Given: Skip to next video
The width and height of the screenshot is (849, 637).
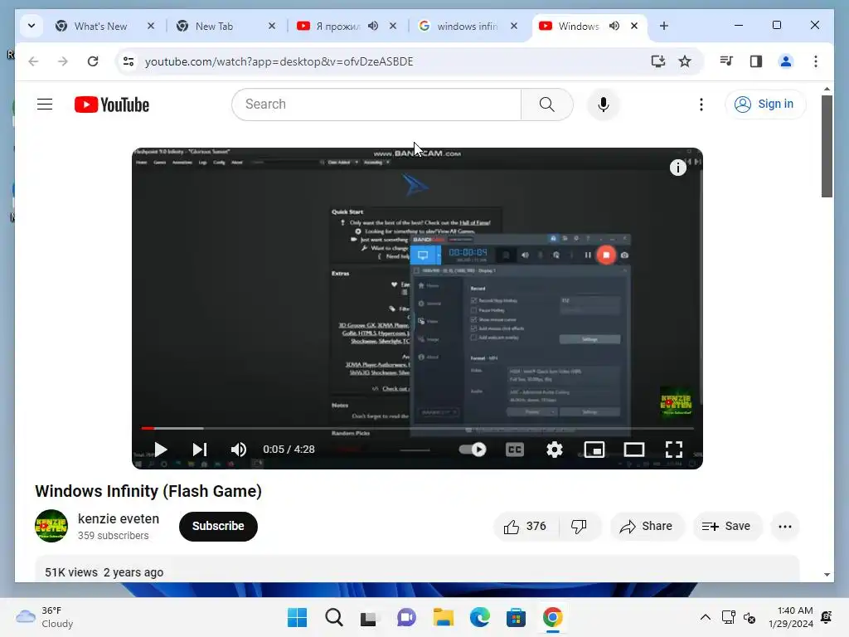Looking at the screenshot, I should click(200, 449).
